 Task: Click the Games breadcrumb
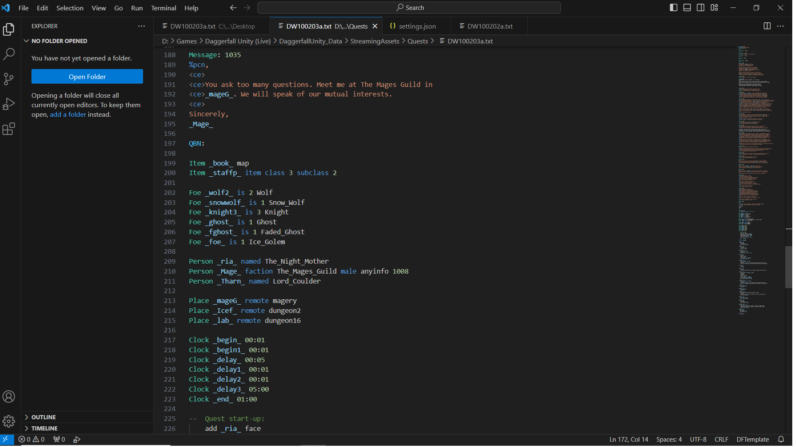tap(187, 41)
